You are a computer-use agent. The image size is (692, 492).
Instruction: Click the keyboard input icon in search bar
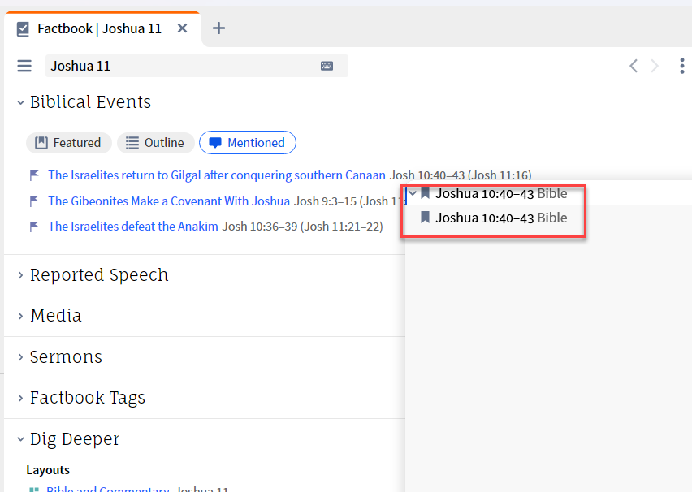(327, 66)
